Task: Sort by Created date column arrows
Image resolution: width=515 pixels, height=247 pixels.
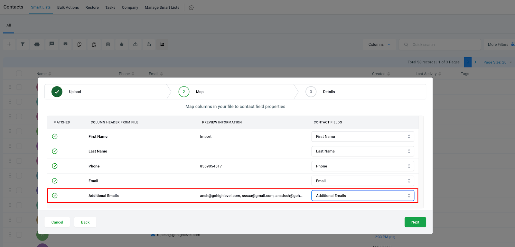Action: pos(389,74)
